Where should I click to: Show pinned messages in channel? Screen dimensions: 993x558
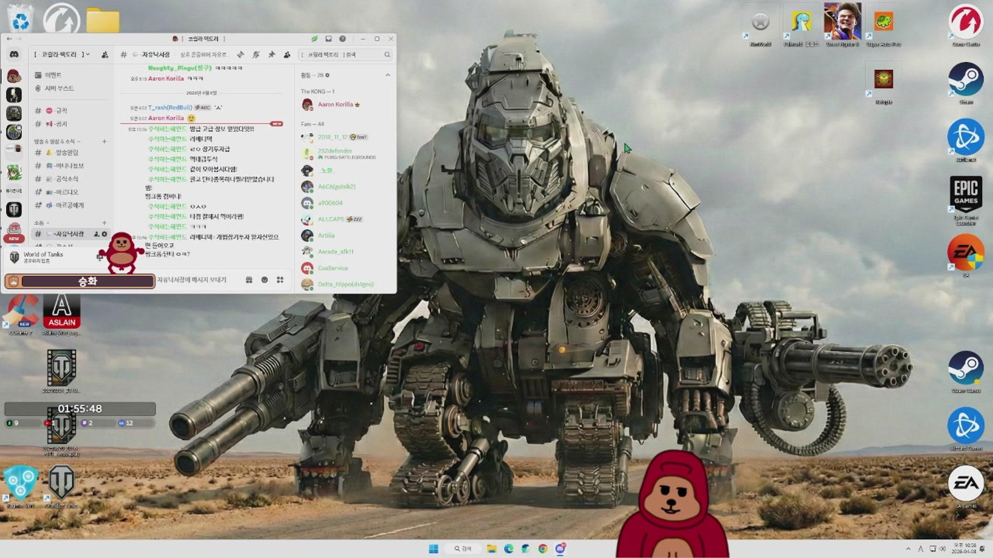[x=271, y=54]
